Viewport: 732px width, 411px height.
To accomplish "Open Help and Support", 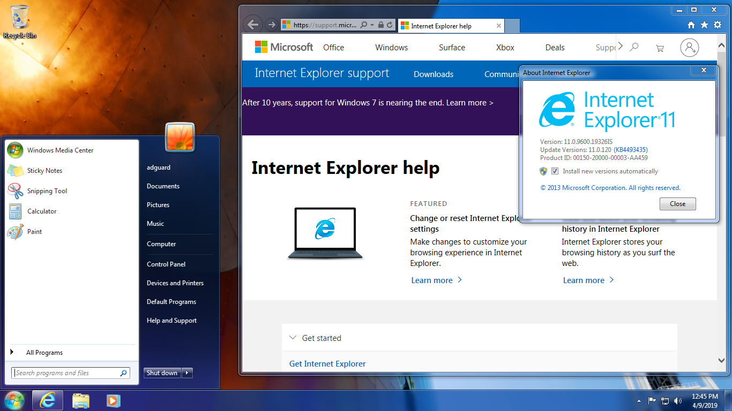I will pos(171,321).
